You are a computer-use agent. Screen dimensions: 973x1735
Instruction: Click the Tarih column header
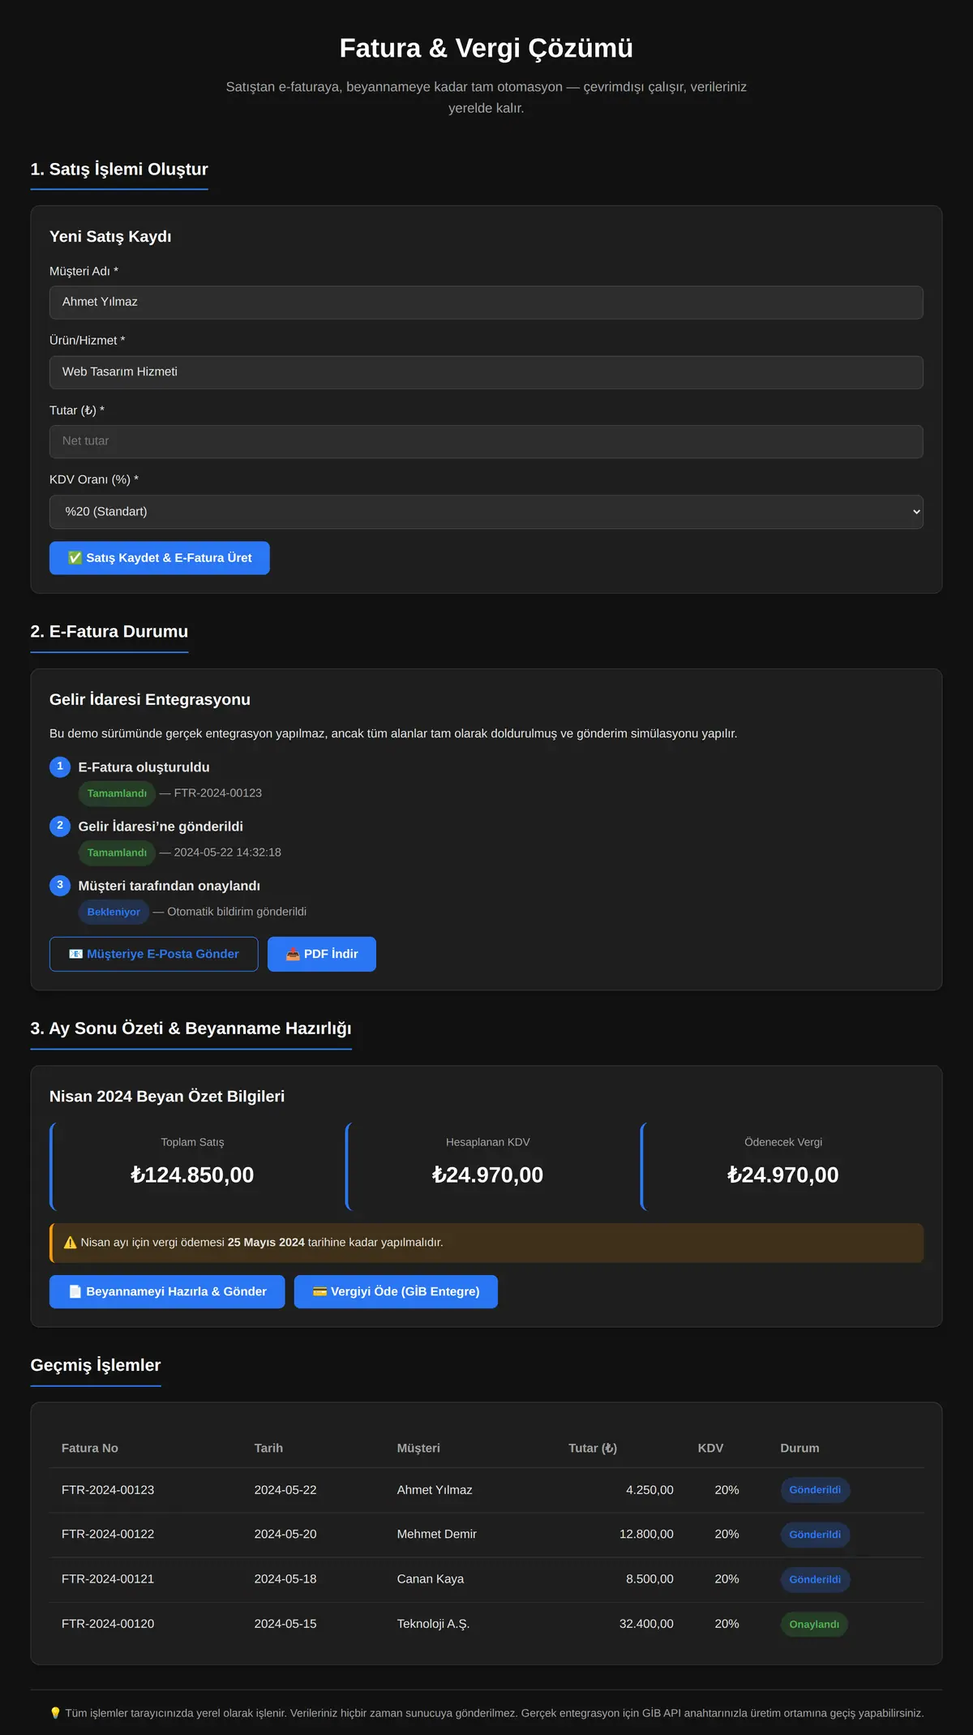(268, 1448)
